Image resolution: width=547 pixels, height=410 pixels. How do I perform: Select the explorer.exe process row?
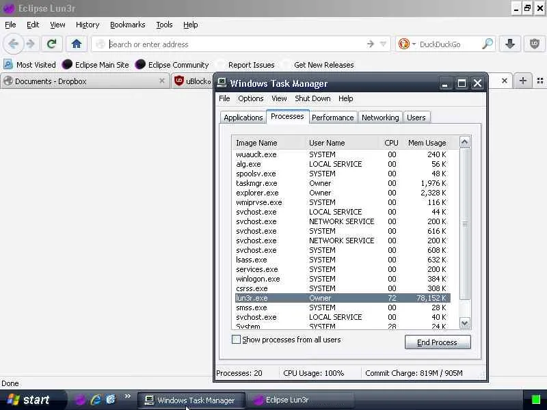pos(343,193)
